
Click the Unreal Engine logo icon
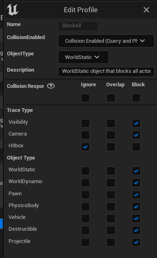pyautogui.click(x=13, y=9)
